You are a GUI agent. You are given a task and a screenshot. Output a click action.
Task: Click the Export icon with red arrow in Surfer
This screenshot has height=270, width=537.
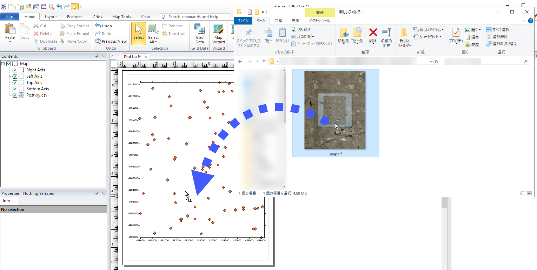[52, 6]
